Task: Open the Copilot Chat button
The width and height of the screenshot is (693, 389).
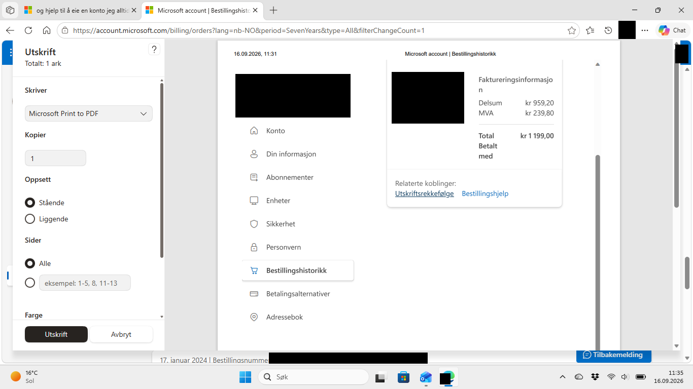Action: pos(673,30)
